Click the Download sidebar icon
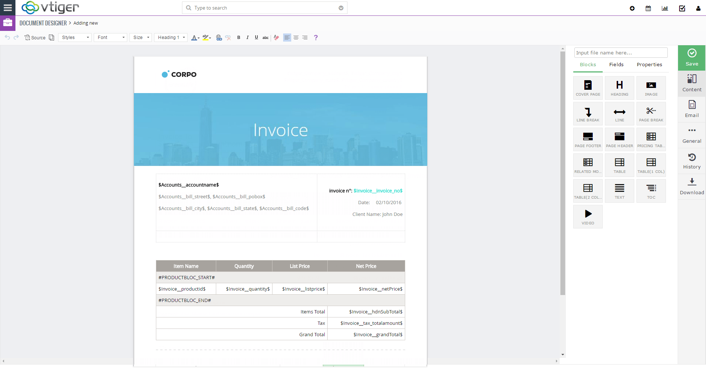This screenshot has height=373, width=706. pos(692,186)
